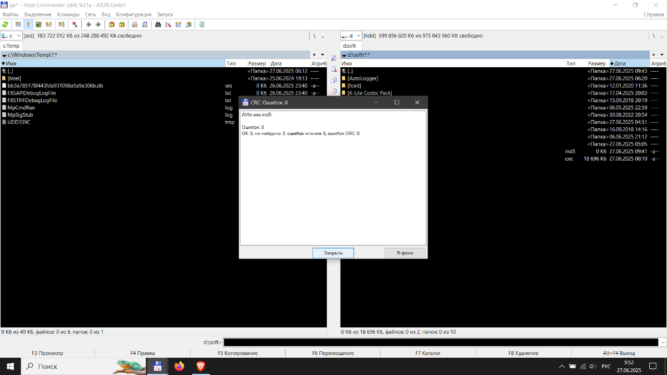
Task: Open the synchronize directories icon
Action: [x=178, y=24]
